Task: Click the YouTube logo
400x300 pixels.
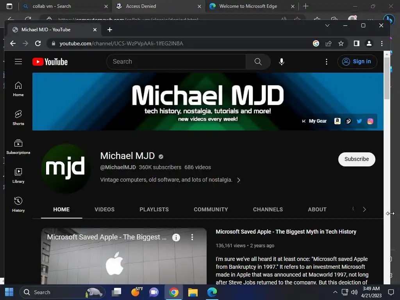Action: 50,62
